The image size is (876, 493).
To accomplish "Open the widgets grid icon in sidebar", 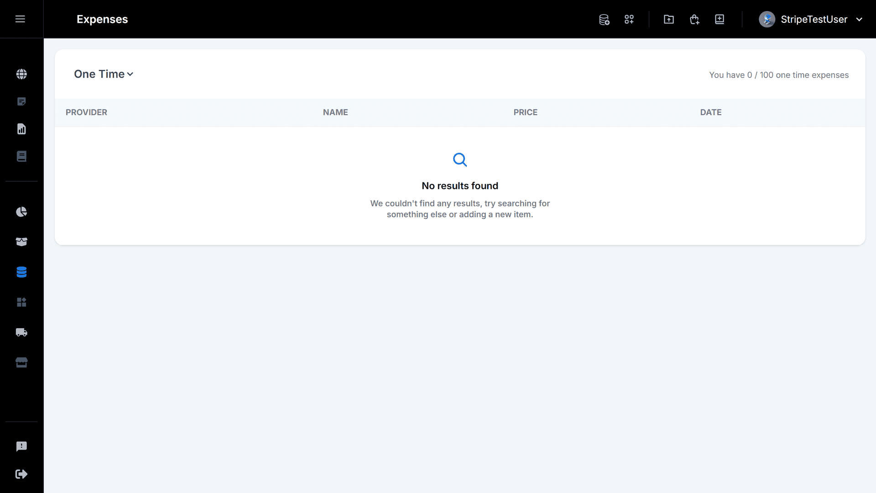I will tap(21, 302).
